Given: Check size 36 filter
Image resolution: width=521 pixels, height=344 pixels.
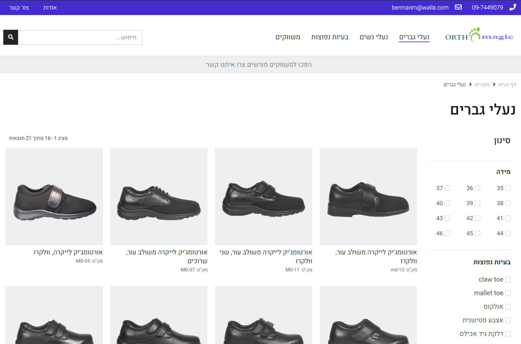Looking at the screenshot, I should pos(477,188).
